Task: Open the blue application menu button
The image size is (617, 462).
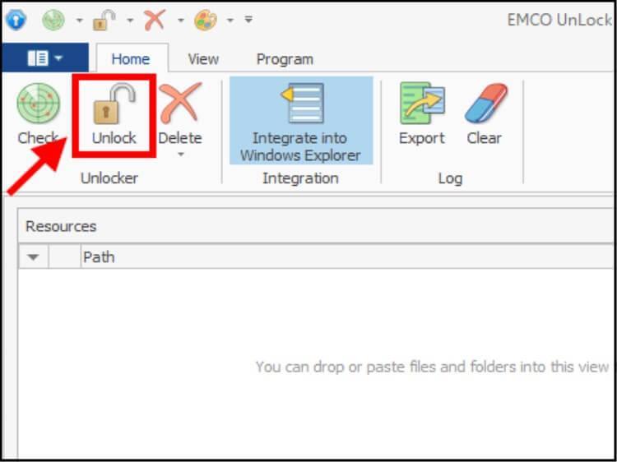Action: 45,58
